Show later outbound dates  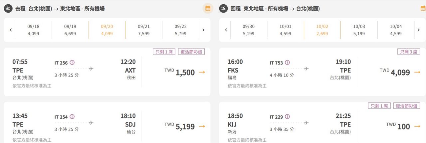(x=203, y=30)
